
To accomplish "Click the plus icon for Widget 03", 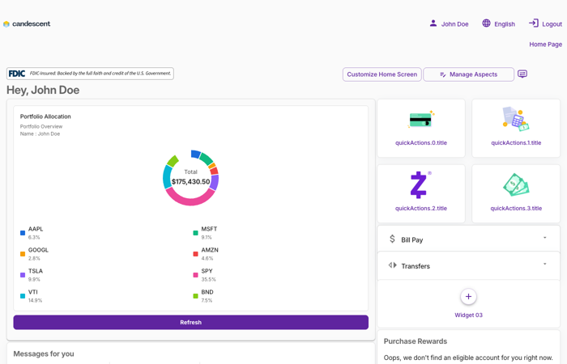I will pyautogui.click(x=468, y=297).
